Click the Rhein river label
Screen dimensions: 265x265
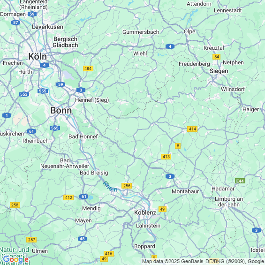click(x=110, y=187)
